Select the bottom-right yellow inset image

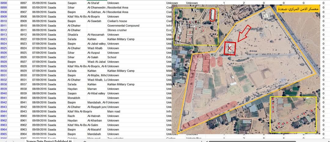[x=293, y=115]
